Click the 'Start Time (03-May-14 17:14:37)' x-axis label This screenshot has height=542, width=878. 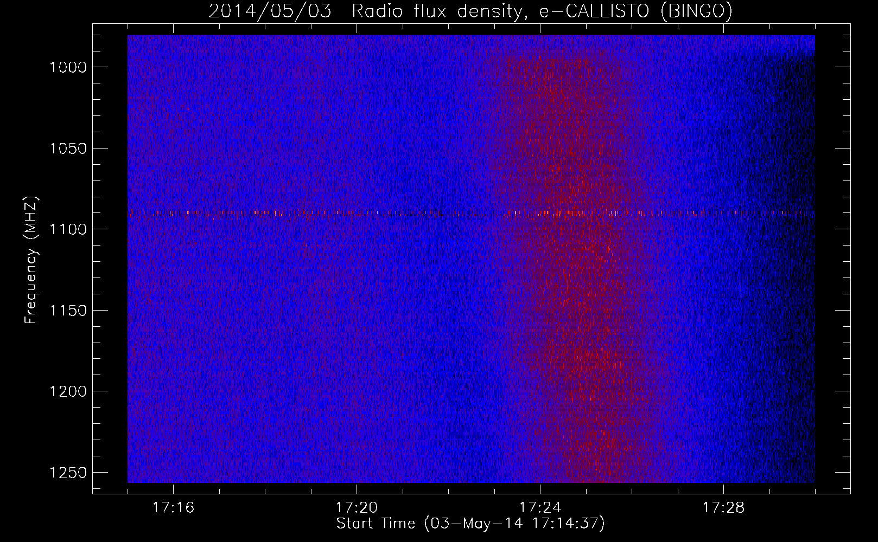click(470, 524)
